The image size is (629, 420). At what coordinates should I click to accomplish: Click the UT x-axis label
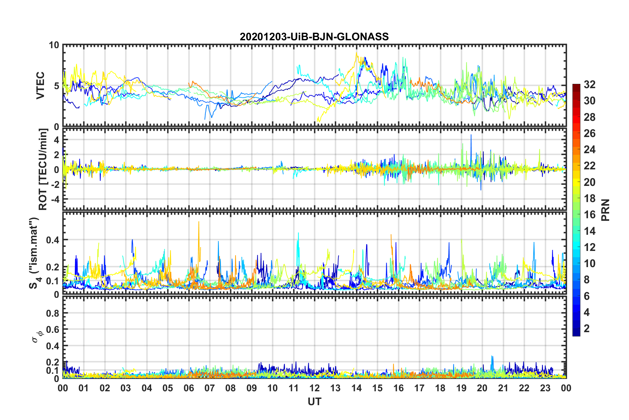click(x=314, y=402)
